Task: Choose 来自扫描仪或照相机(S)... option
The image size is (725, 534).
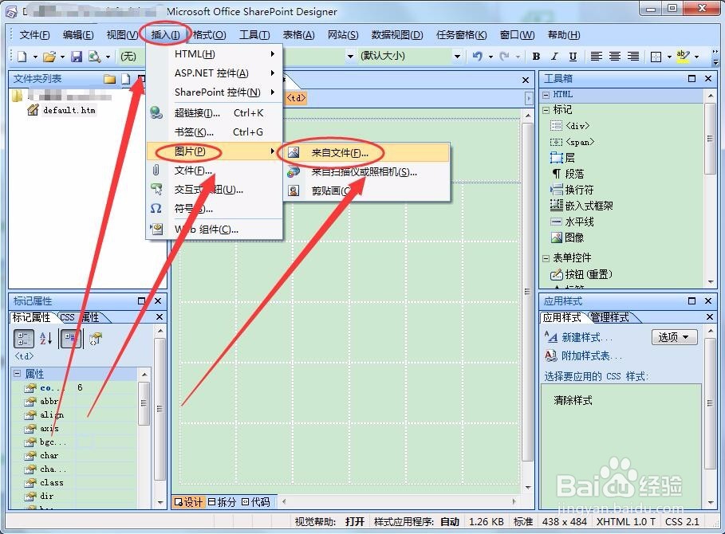Action: pos(366,172)
